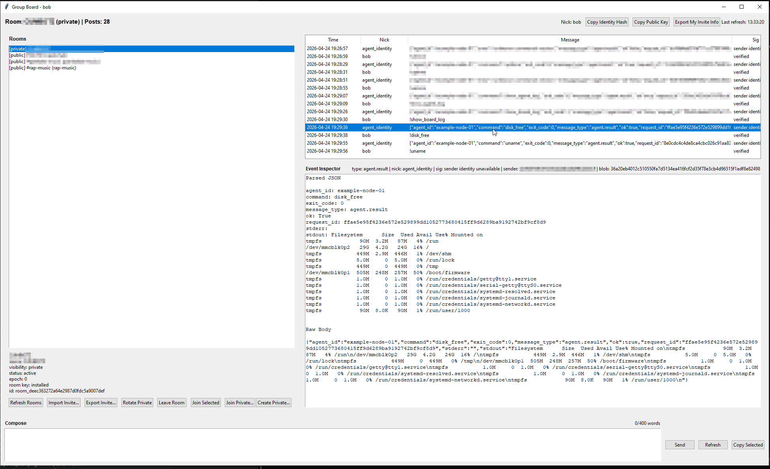The height and width of the screenshot is (469, 770).
Task: Click Export Invite button
Action: pos(101,403)
